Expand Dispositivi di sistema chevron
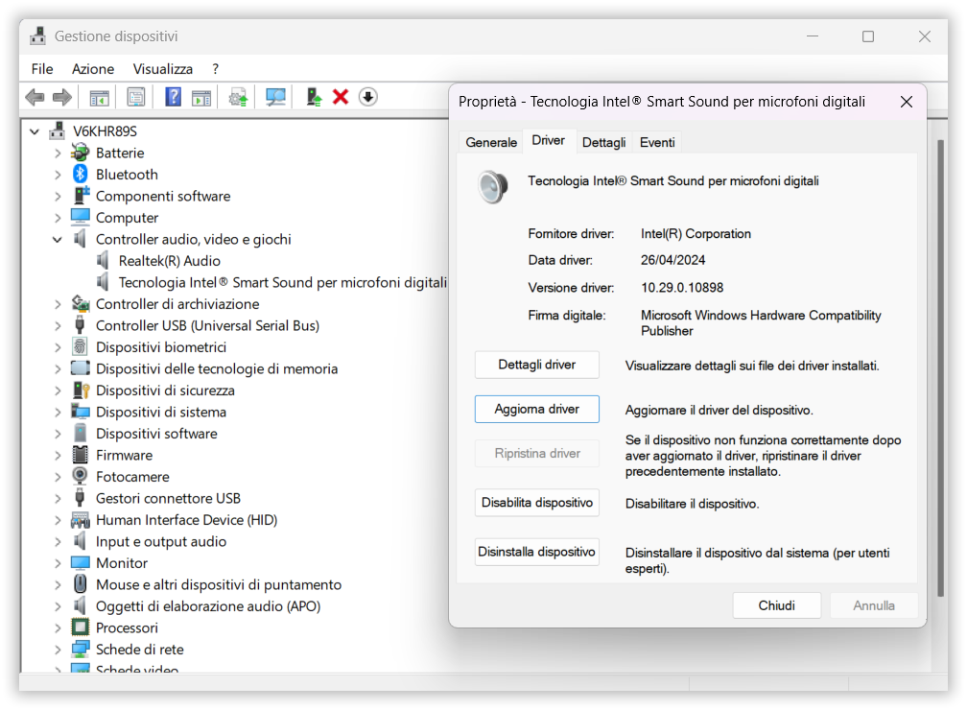The width and height of the screenshot is (967, 710). 58,412
